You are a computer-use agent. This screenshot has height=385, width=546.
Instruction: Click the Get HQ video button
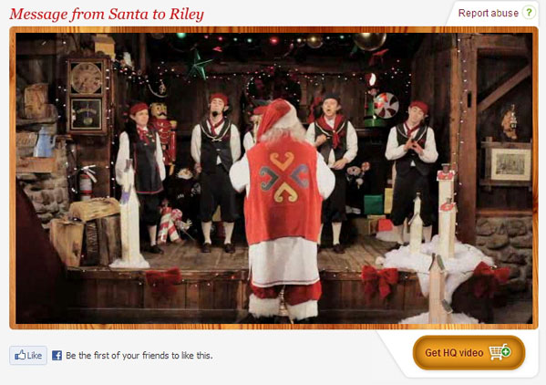click(x=469, y=352)
